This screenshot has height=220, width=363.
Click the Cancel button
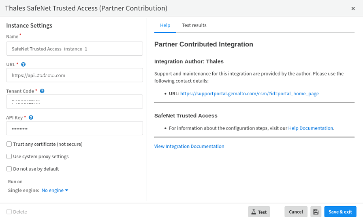(296, 212)
